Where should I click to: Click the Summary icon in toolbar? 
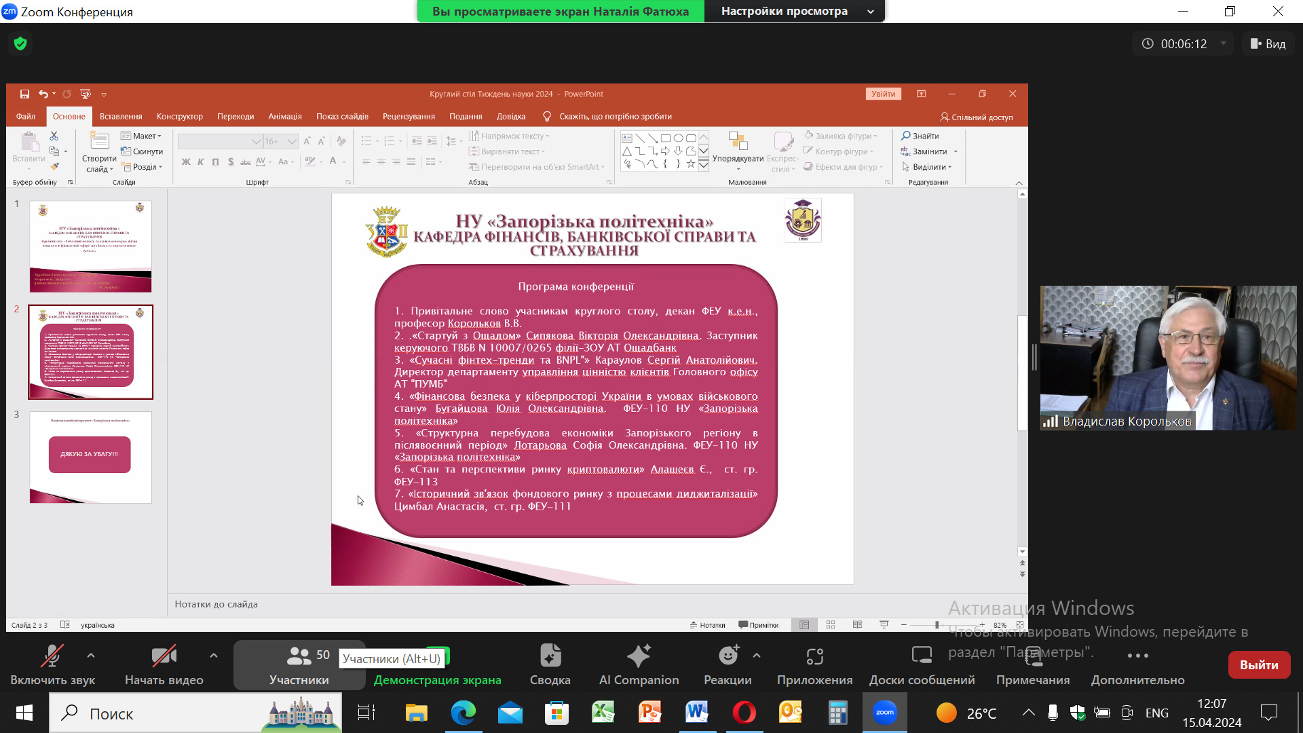550,656
